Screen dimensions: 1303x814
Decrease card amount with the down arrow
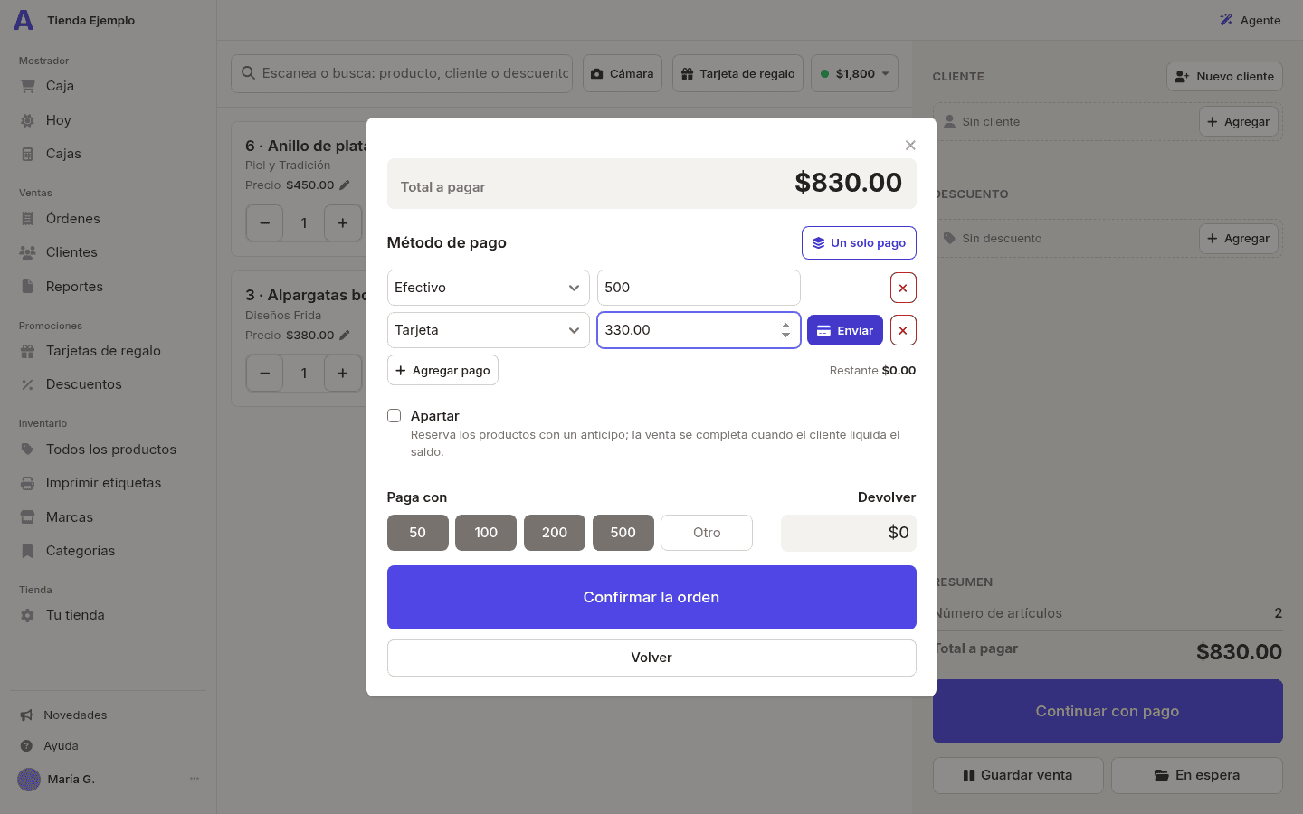point(785,336)
